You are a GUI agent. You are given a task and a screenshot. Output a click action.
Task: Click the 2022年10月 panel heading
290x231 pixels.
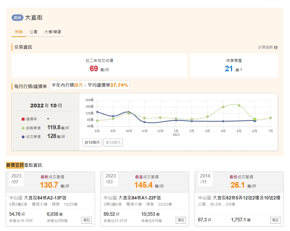coord(46,106)
